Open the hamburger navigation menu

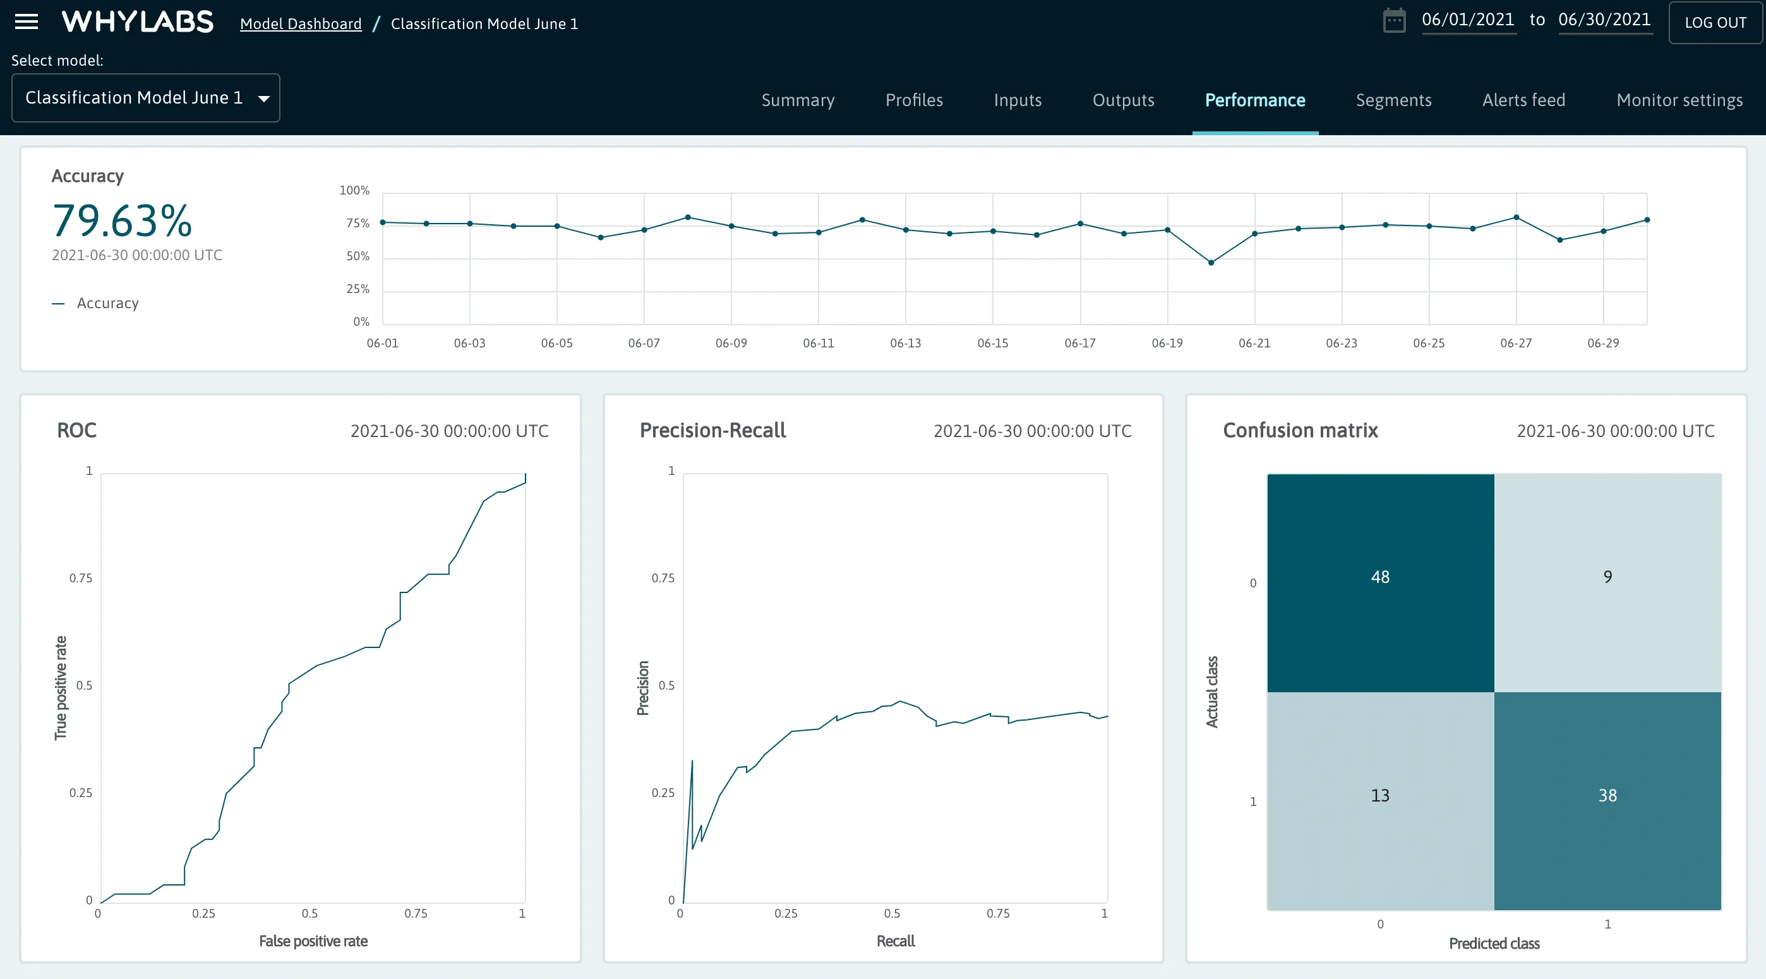tap(26, 22)
